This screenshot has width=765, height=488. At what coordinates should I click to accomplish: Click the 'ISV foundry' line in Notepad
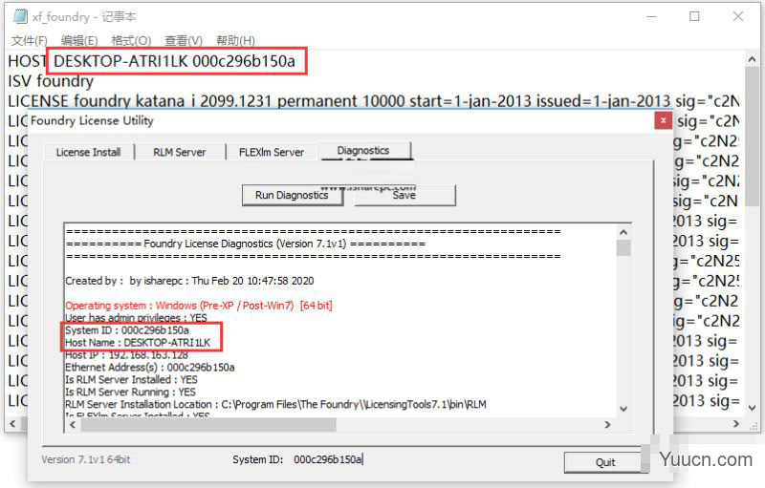pos(51,81)
